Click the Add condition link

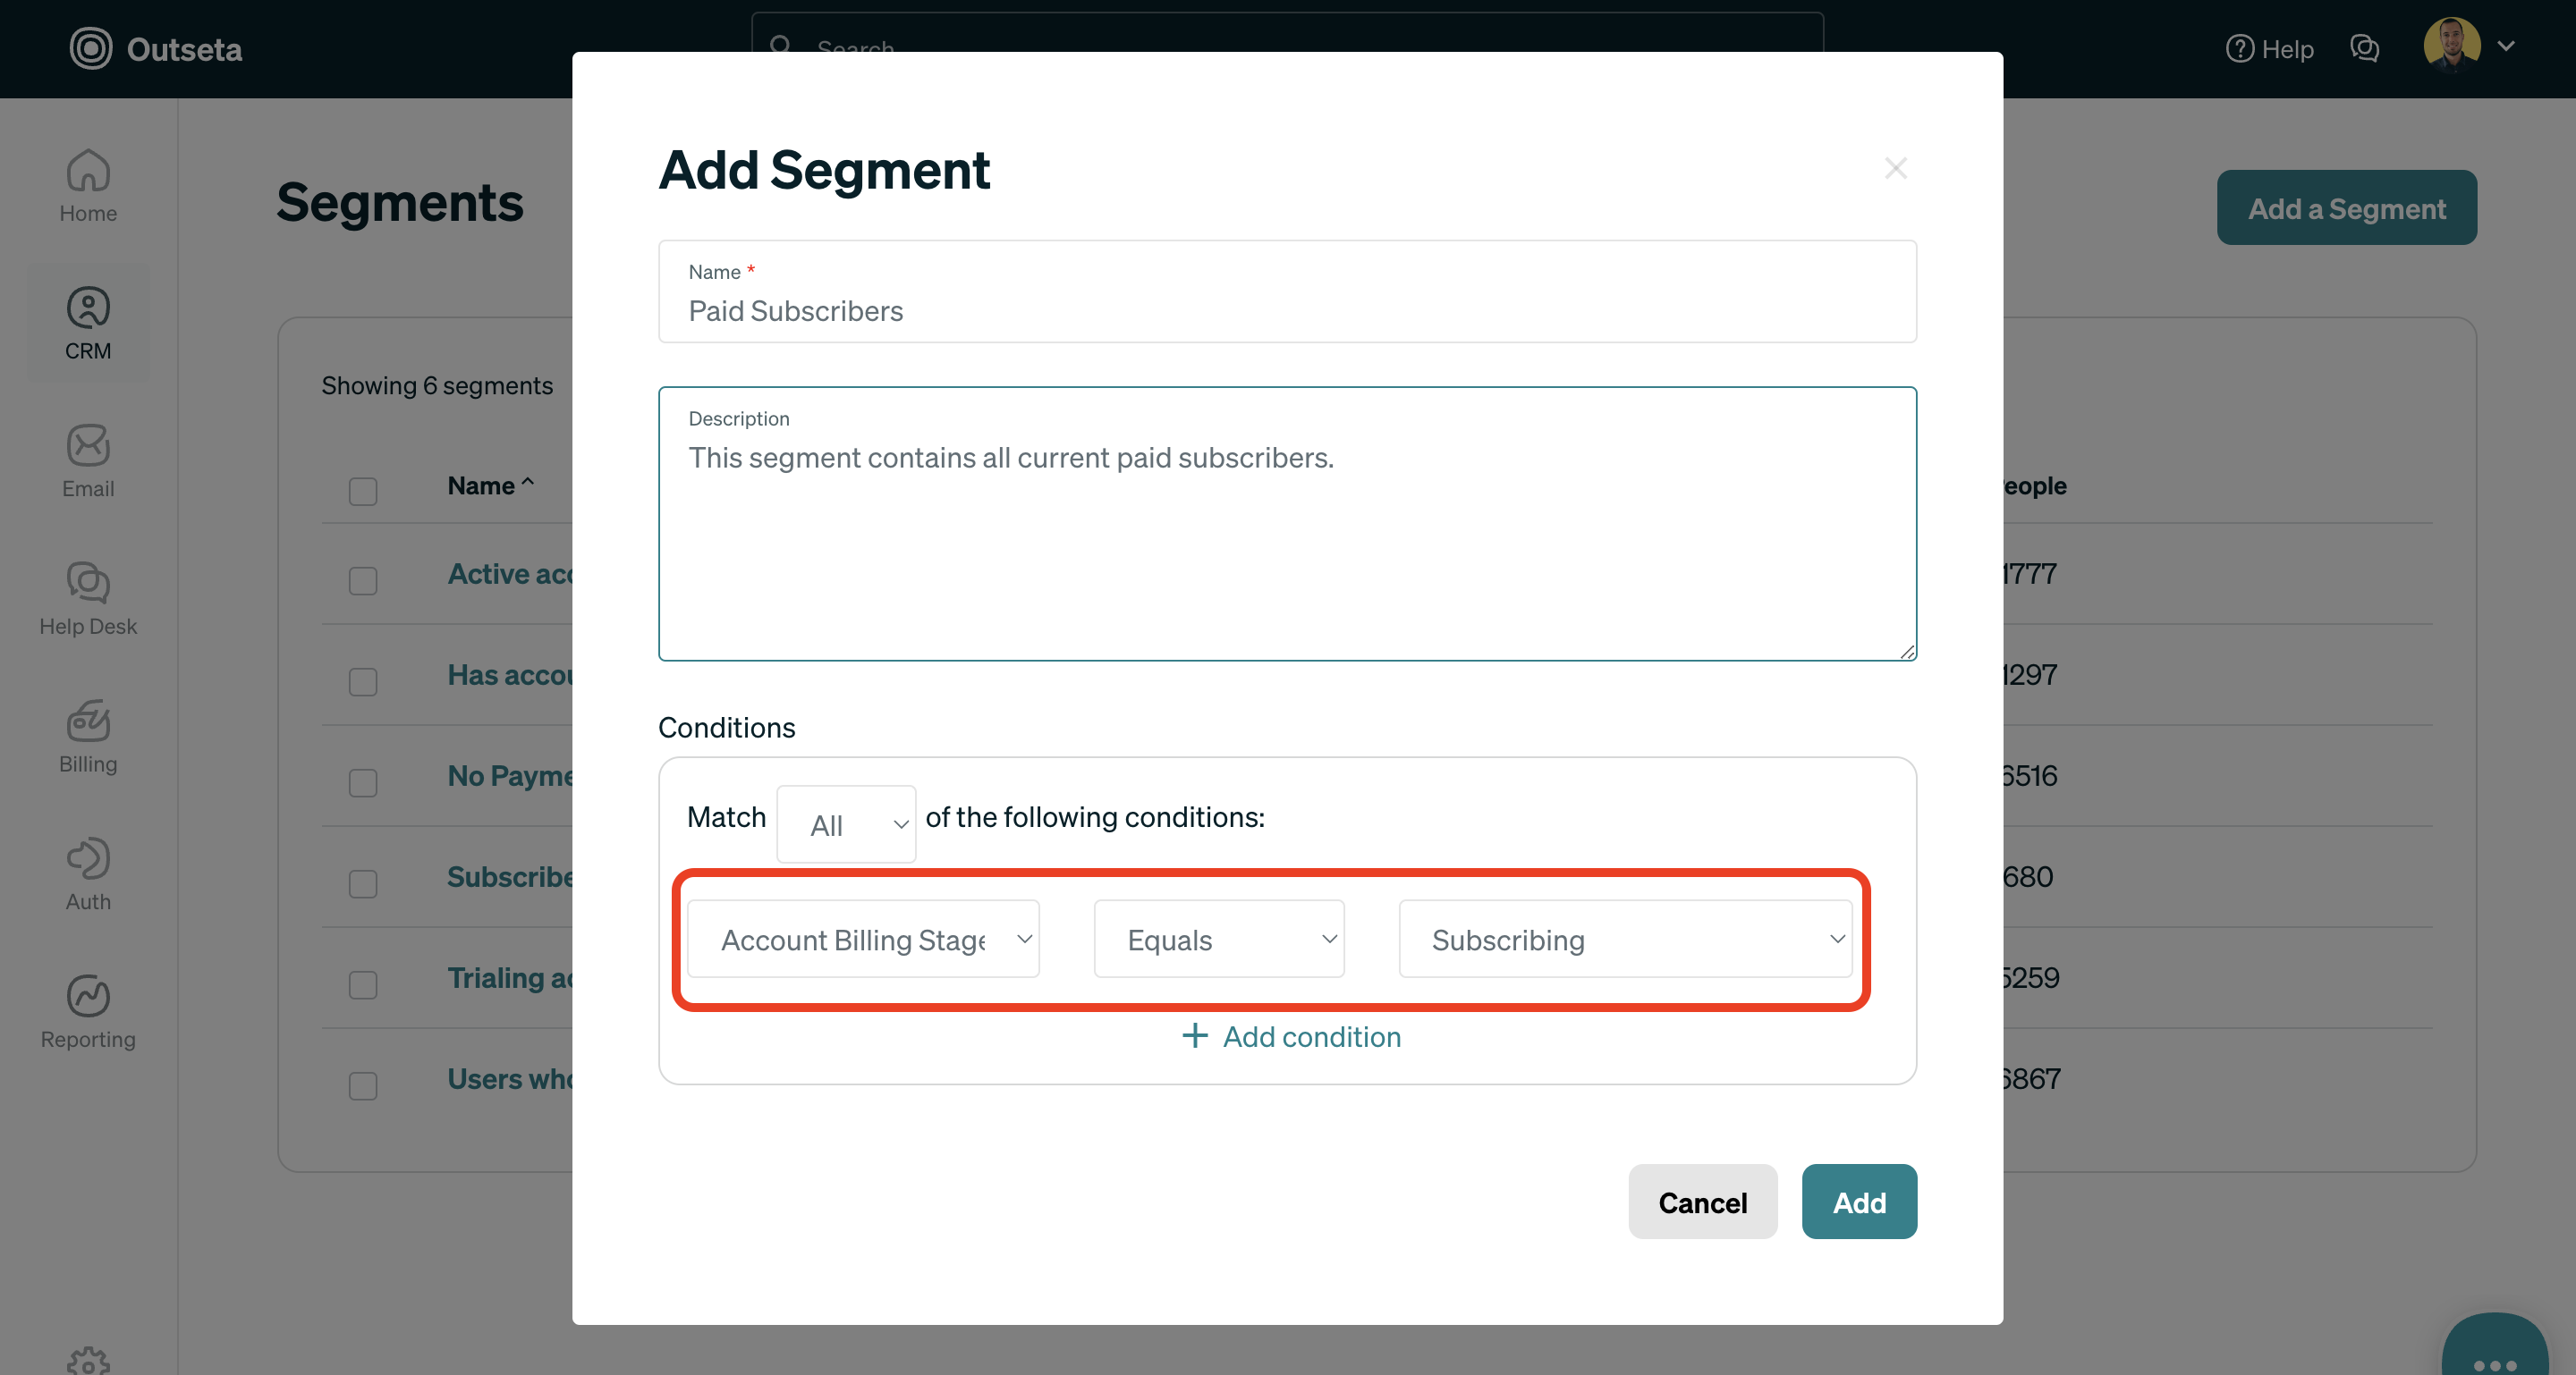tap(1291, 1036)
